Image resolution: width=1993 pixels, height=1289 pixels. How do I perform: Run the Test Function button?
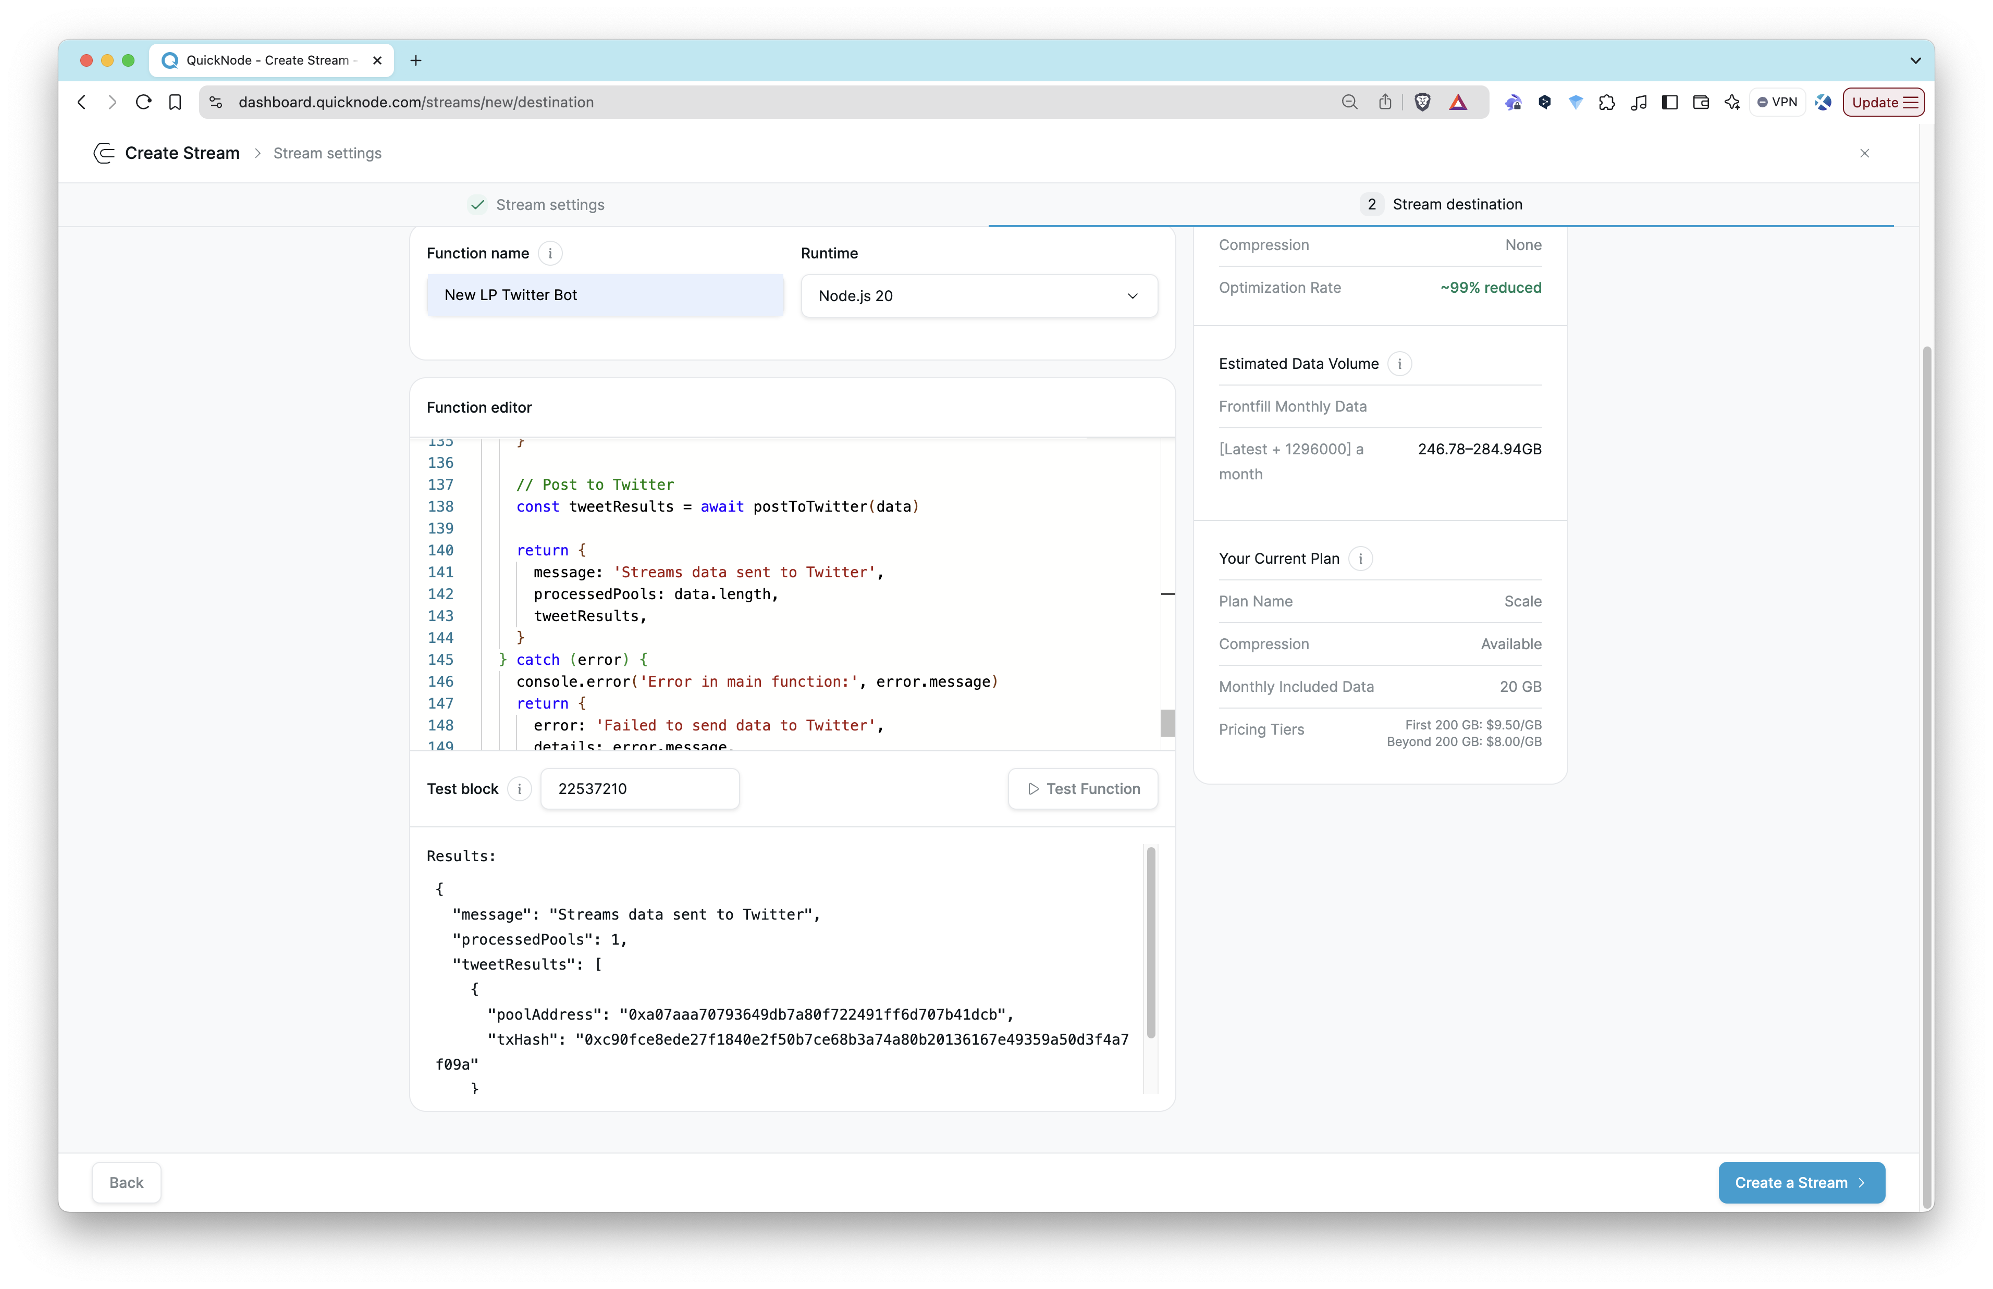coord(1082,788)
